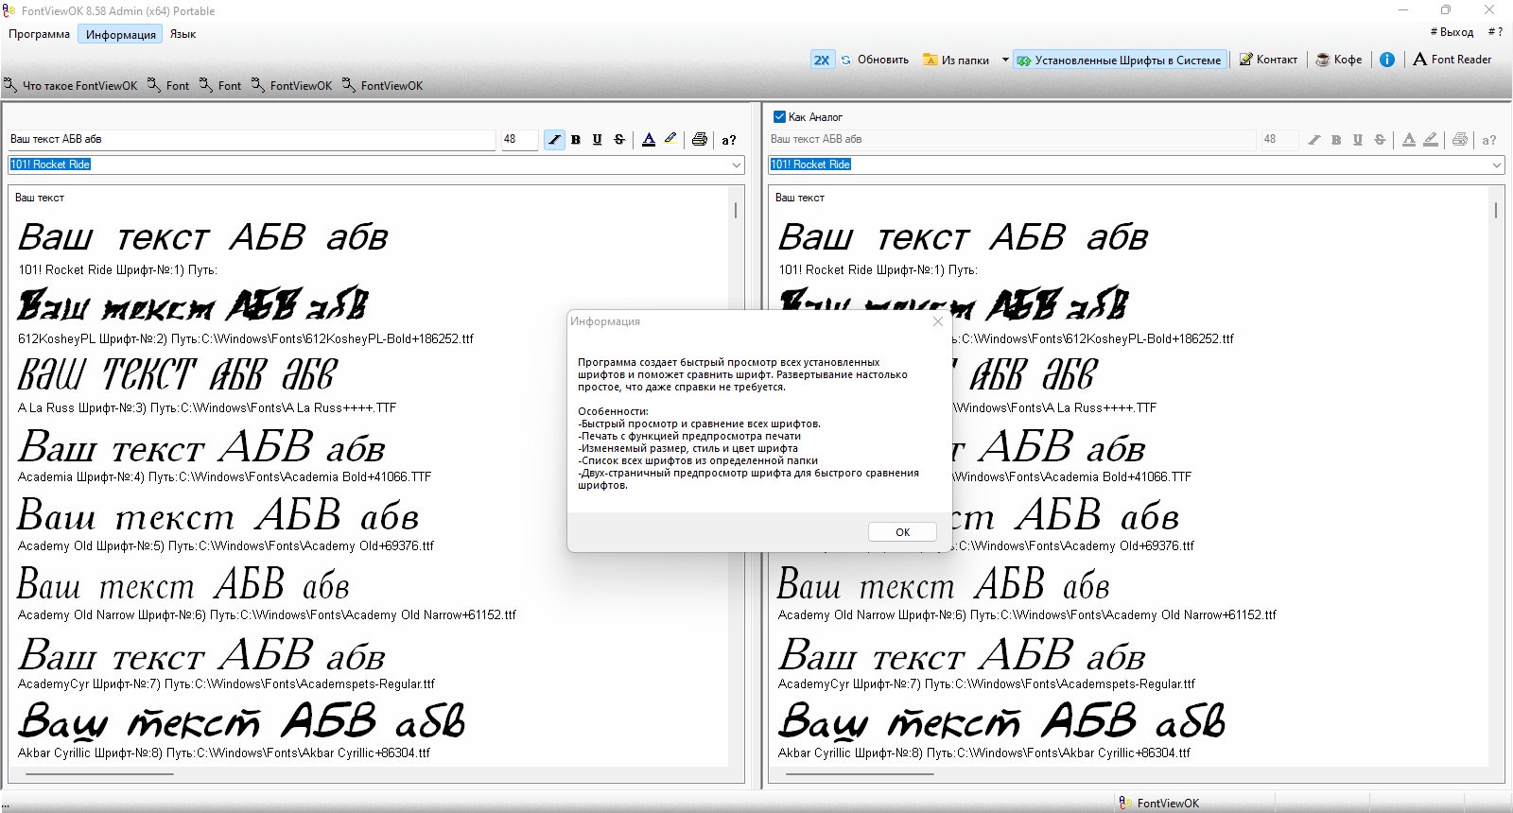Toggle italic style in left panel

[554, 140]
